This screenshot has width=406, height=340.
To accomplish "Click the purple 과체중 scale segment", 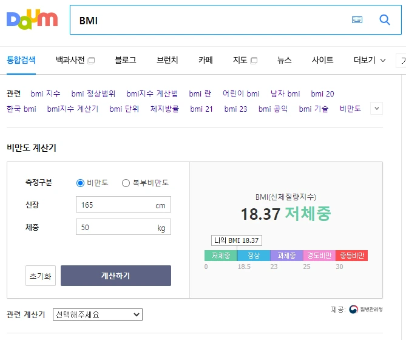I will coord(286,256).
